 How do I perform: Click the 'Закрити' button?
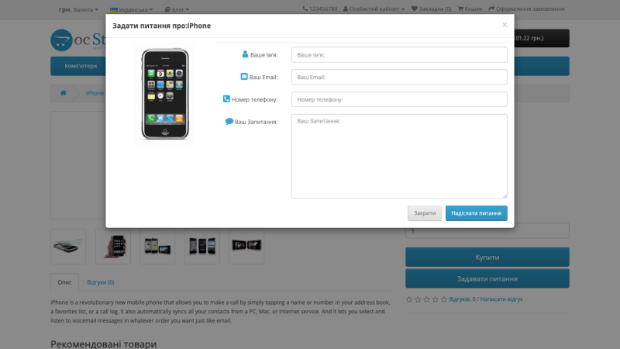[x=425, y=213]
